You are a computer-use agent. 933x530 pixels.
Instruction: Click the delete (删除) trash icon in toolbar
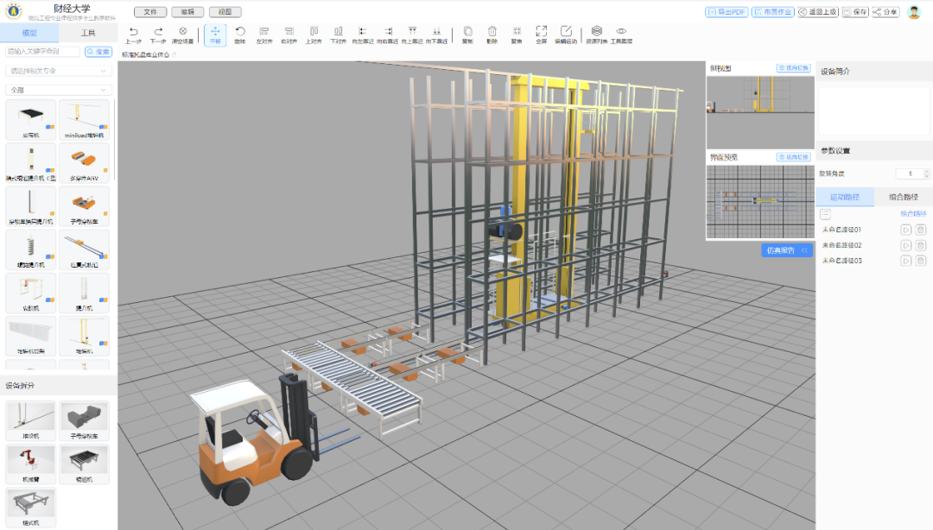point(492,31)
